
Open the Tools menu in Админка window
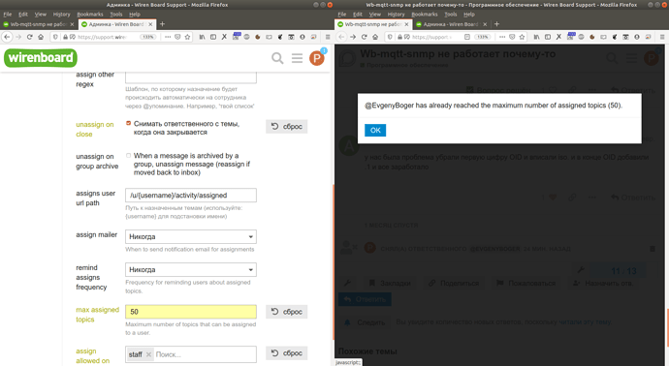tap(116, 15)
